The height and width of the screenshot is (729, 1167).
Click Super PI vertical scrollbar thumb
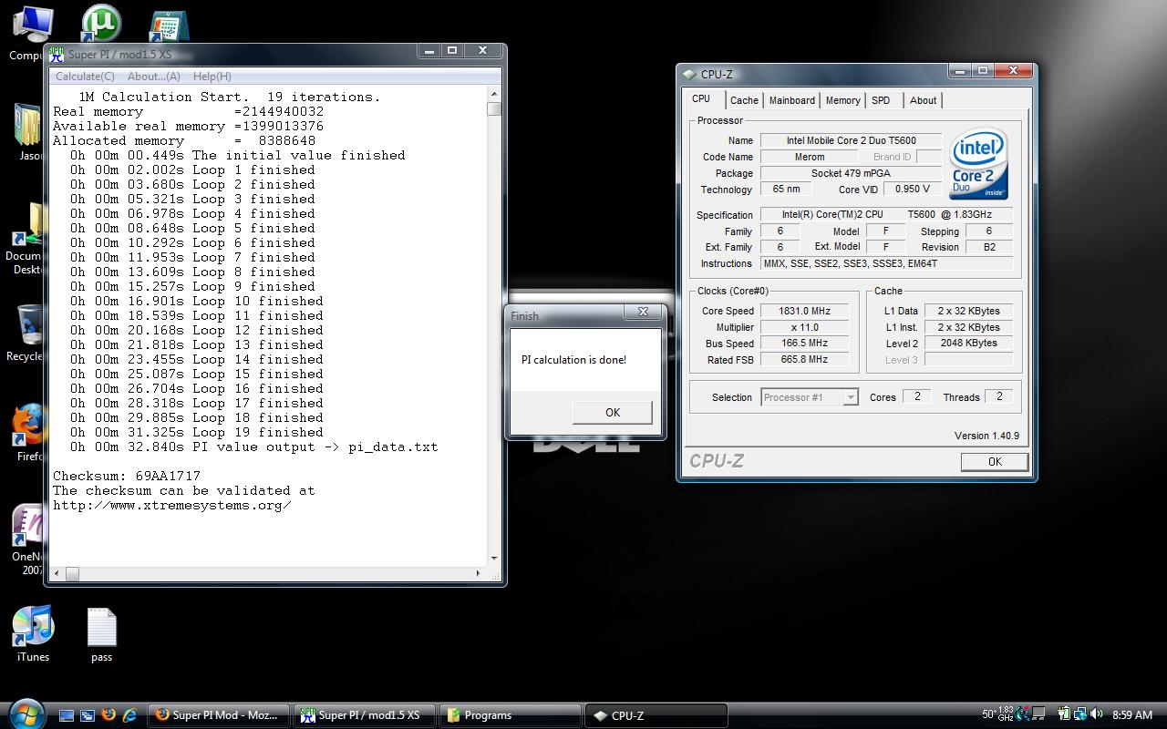(494, 109)
